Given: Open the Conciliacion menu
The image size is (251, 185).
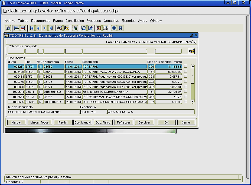Looking at the screenshot, I should tap(74, 21).
